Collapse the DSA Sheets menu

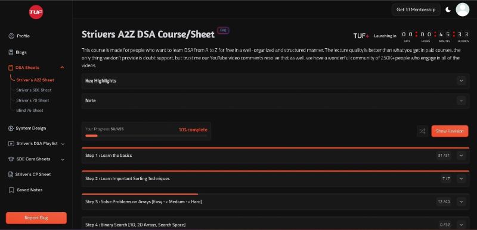coord(62,68)
